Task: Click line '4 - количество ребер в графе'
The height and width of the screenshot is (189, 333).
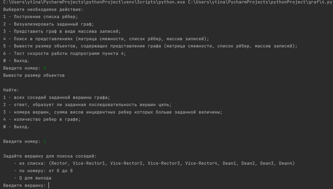Action: 42,119
